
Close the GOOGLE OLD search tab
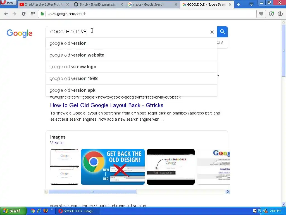(230, 4)
